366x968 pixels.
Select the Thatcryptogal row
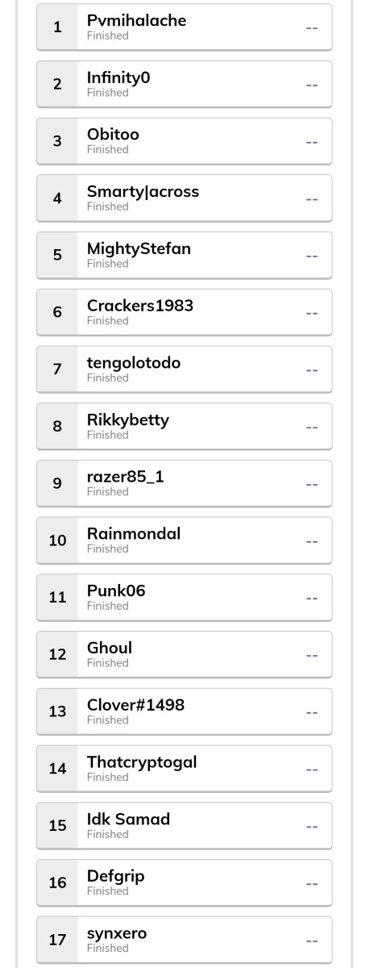coord(184,769)
